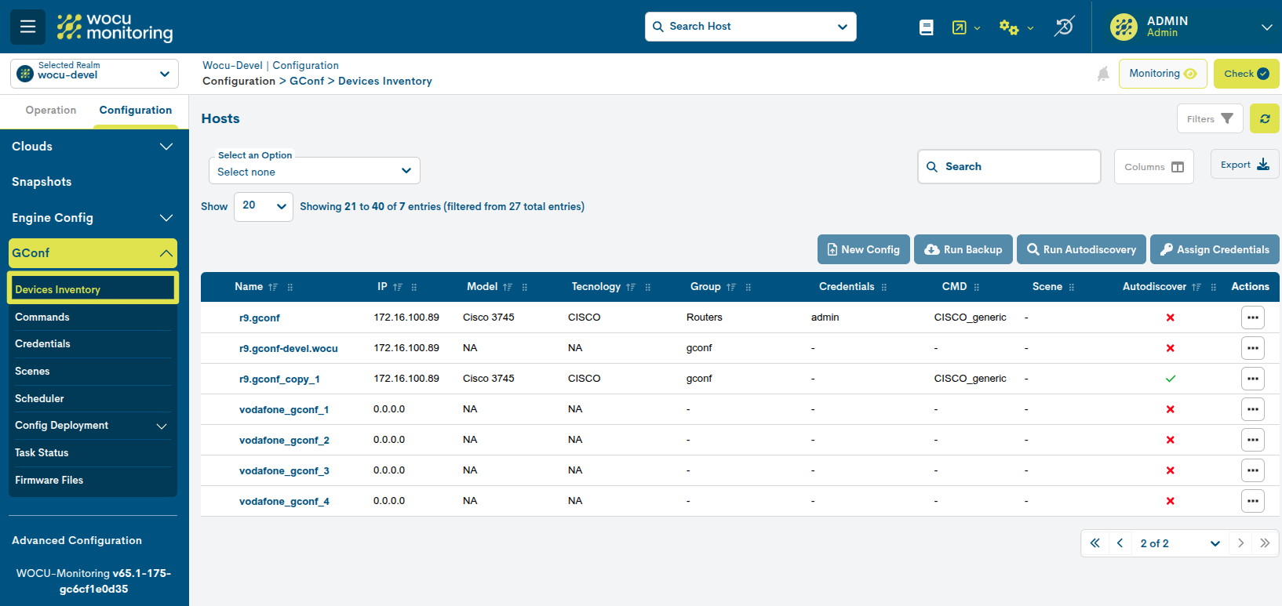Open Credentials in the GConf menu

coord(42,344)
